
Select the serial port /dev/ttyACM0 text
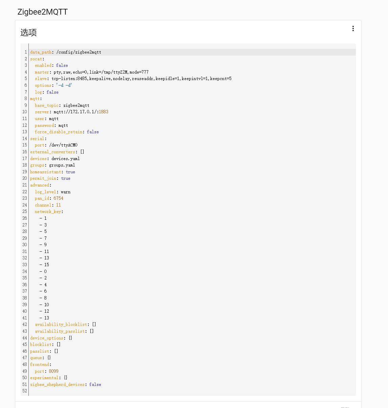(x=63, y=145)
